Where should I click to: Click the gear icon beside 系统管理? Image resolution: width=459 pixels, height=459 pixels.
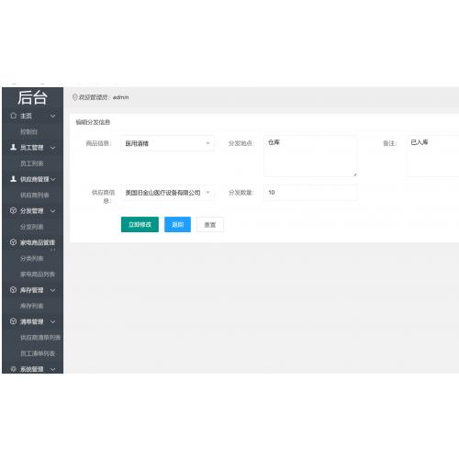click(13, 369)
